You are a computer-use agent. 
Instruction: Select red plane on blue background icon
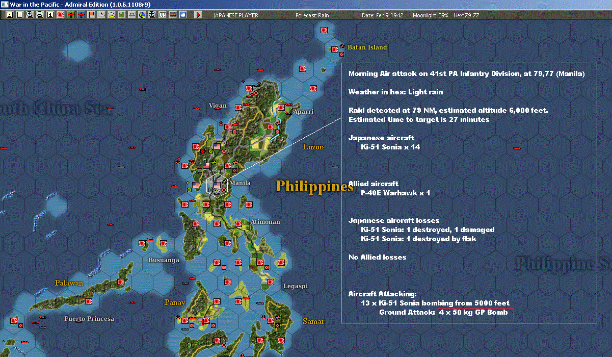pyautogui.click(x=81, y=15)
